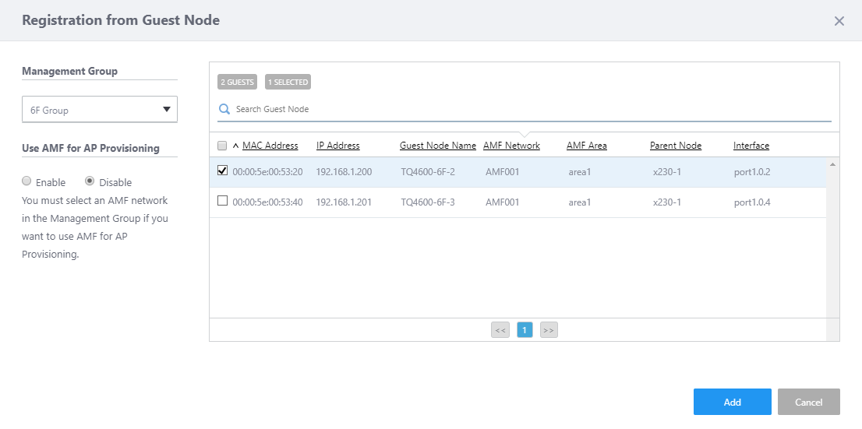Toggle the select-all header checkbox
The image size is (862, 429).
[x=222, y=146]
